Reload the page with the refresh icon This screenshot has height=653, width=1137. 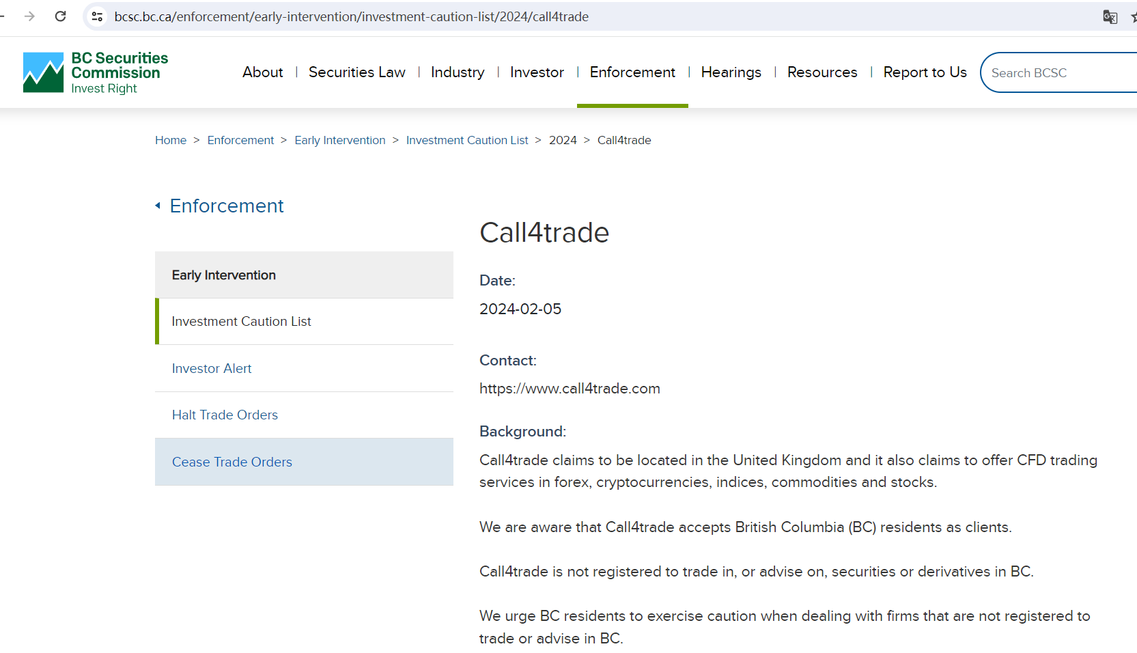point(61,16)
